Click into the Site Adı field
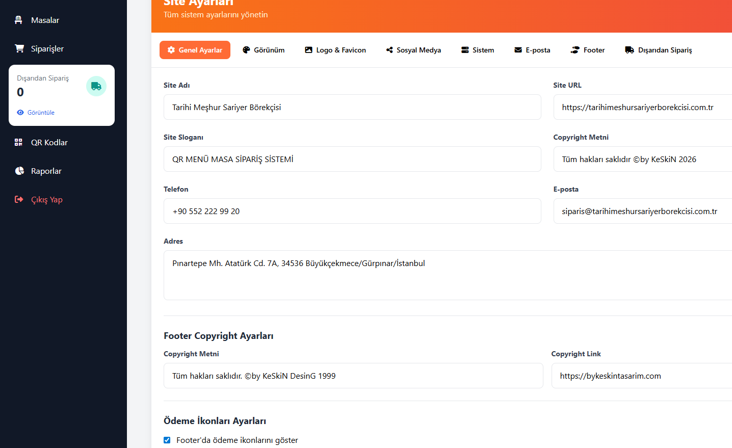 [352, 107]
